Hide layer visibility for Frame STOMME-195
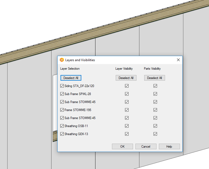Screen dimensions: 209x169 click(127, 110)
